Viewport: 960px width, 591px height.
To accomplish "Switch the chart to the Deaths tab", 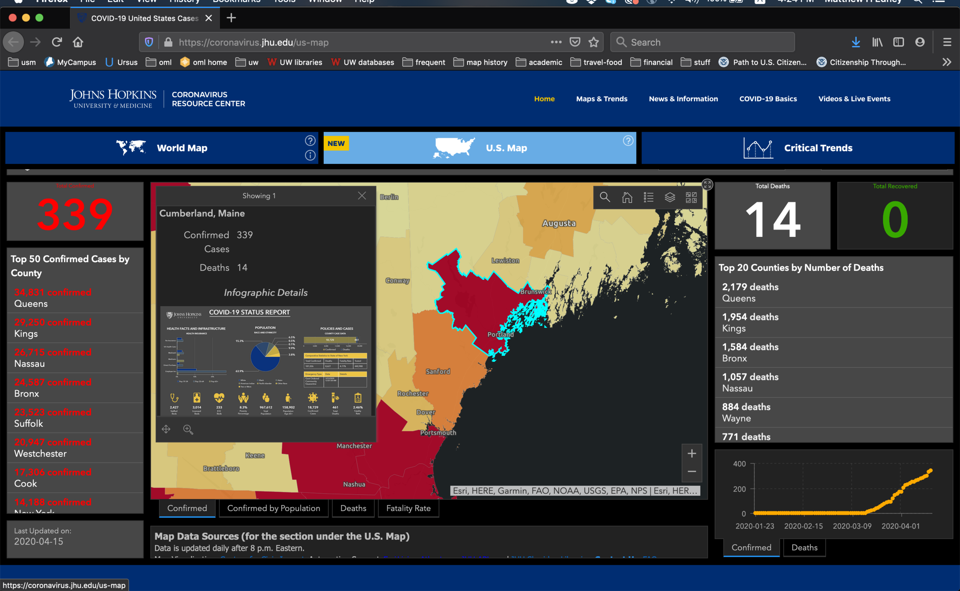I will point(804,547).
